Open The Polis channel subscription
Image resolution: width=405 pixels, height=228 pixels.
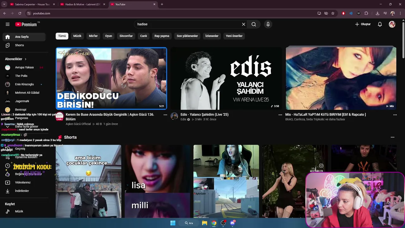24,76
